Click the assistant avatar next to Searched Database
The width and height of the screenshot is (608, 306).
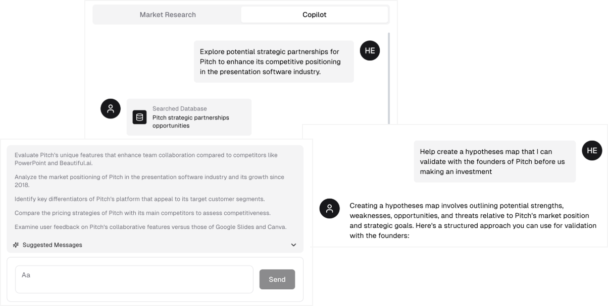111,109
